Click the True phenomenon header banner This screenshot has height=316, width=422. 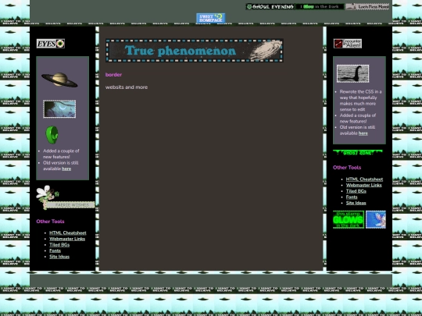tap(195, 51)
